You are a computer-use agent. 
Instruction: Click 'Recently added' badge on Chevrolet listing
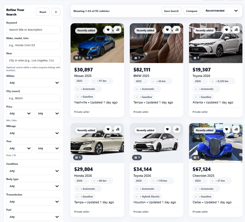point(204,130)
